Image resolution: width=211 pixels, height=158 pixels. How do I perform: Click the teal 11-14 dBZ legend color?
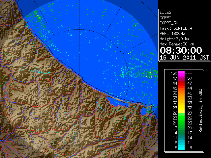(181, 138)
